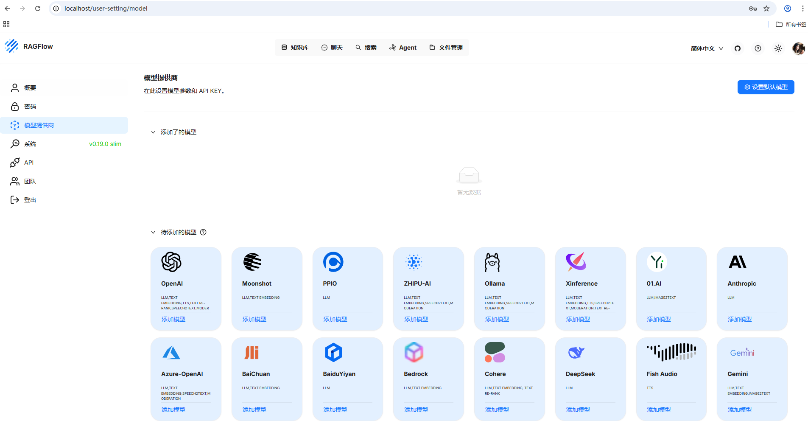This screenshot has height=421, width=808.
Task: Click the help question-mark icon in the header
Action: 758,48
